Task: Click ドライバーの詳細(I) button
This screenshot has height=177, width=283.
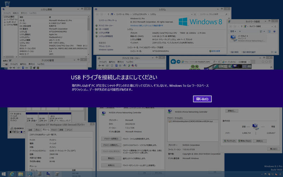Action: point(111,139)
